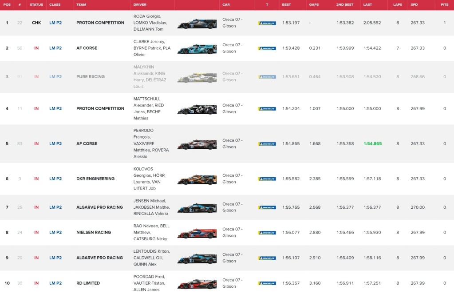Click drivers LENTOUDIS, CALDWELL, QUINN
Viewport: 454px width, 298px height.
tap(151, 258)
